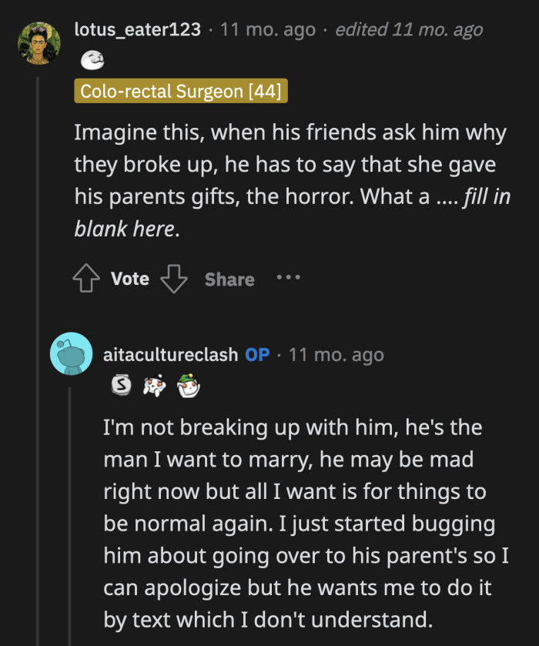The image size is (539, 646).
Task: Click the Colo-rectal Surgeon [44] flair badge
Action: (180, 92)
